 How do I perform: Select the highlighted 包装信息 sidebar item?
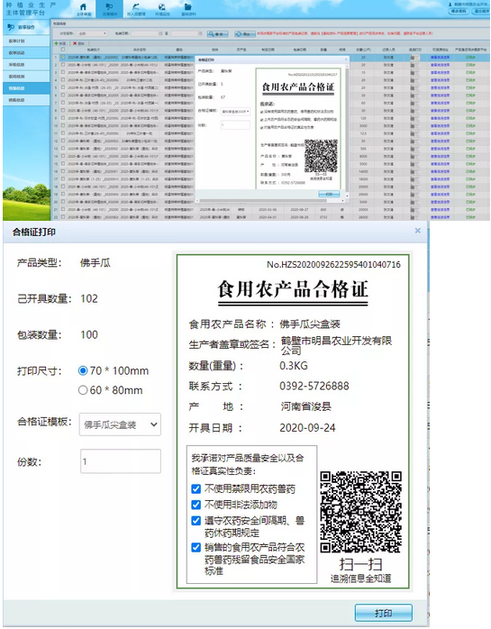tap(26, 88)
